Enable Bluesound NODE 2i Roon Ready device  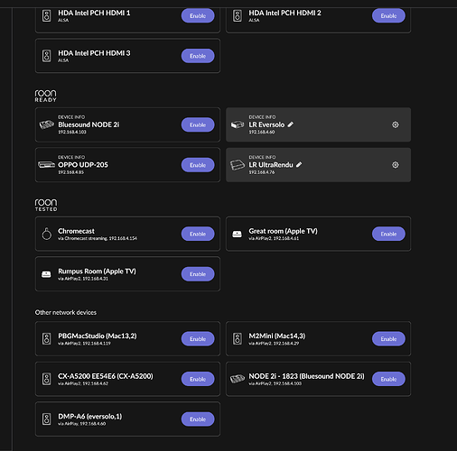coord(198,124)
